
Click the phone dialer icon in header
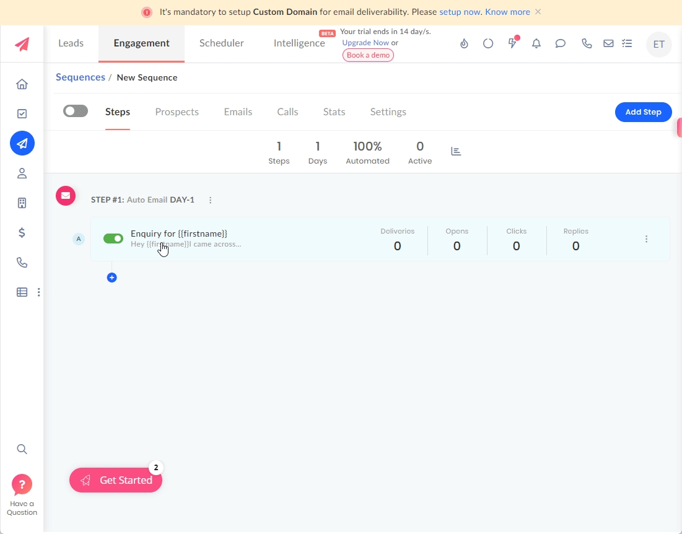[x=586, y=43]
